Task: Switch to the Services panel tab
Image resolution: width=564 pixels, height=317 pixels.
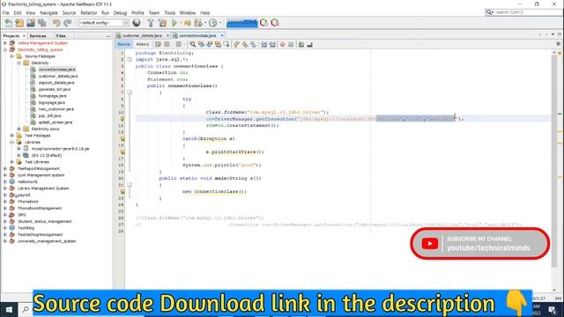Action: tap(37, 36)
